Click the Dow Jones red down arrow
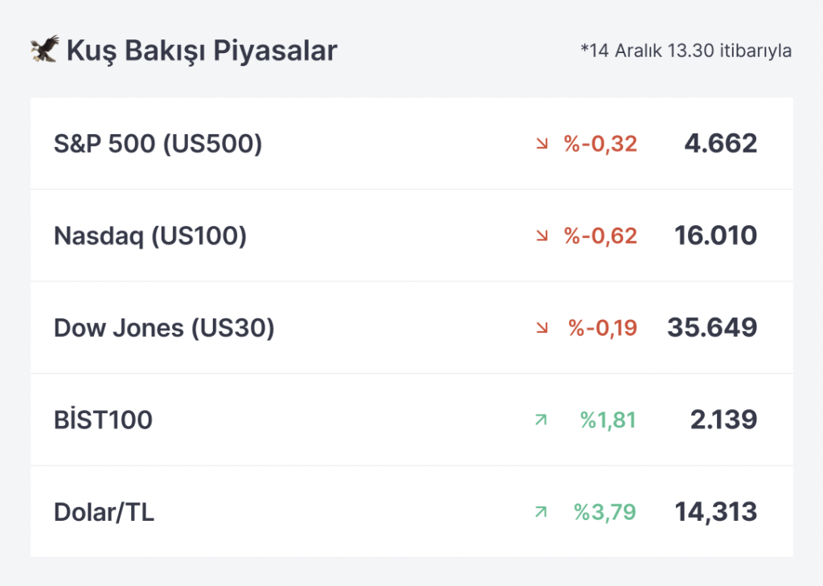The width and height of the screenshot is (823, 586). 543,328
